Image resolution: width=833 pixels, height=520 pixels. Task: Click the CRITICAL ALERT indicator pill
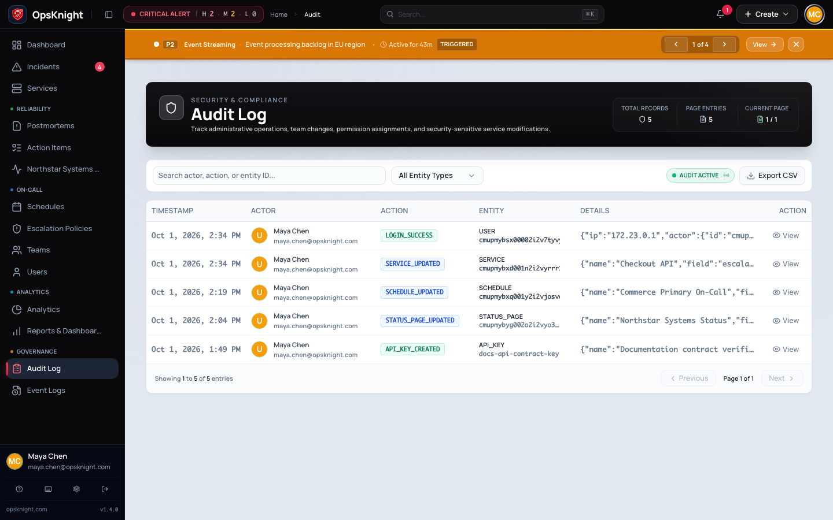(x=193, y=14)
